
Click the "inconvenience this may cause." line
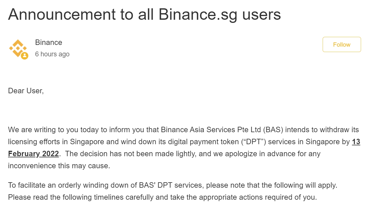coord(59,166)
